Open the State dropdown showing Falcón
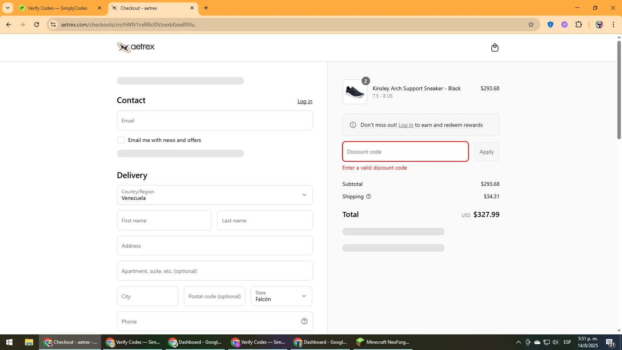Screen dimensions: 622x350 pos(281,296)
